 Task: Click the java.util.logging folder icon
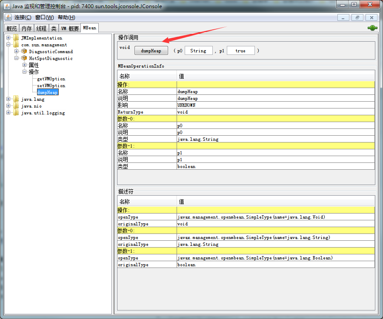point(16,113)
